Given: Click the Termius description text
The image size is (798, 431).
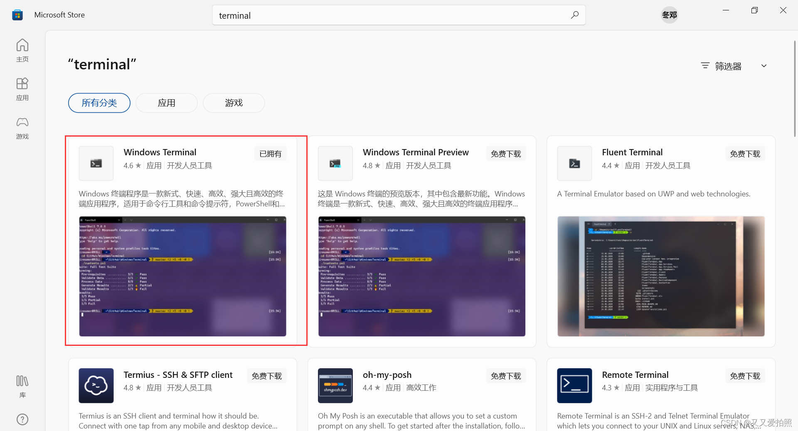Looking at the screenshot, I should 178,421.
